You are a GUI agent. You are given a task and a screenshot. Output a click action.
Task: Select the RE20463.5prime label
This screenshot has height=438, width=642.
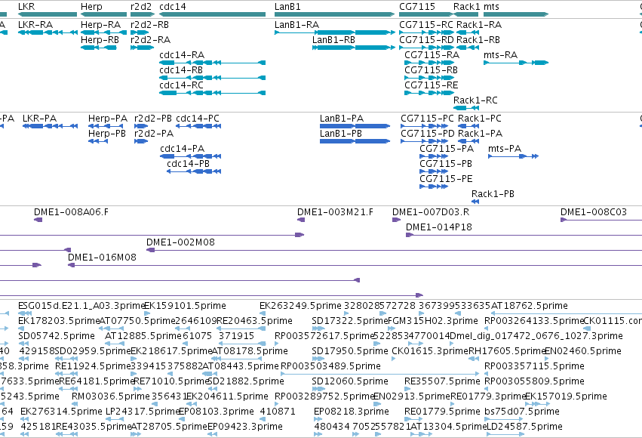coord(254,321)
